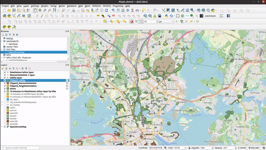Click the Map Tips speech bubble icon
The image size is (266, 150).
pos(144,10)
